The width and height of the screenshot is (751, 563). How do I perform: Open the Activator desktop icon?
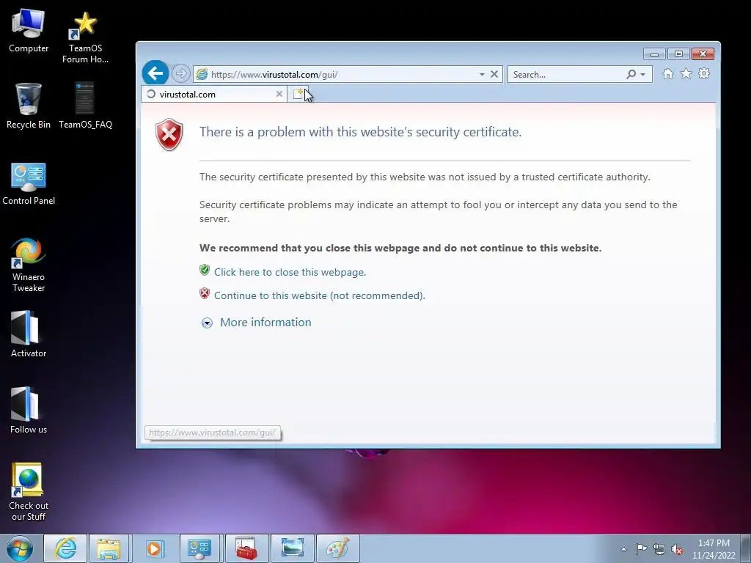point(29,334)
